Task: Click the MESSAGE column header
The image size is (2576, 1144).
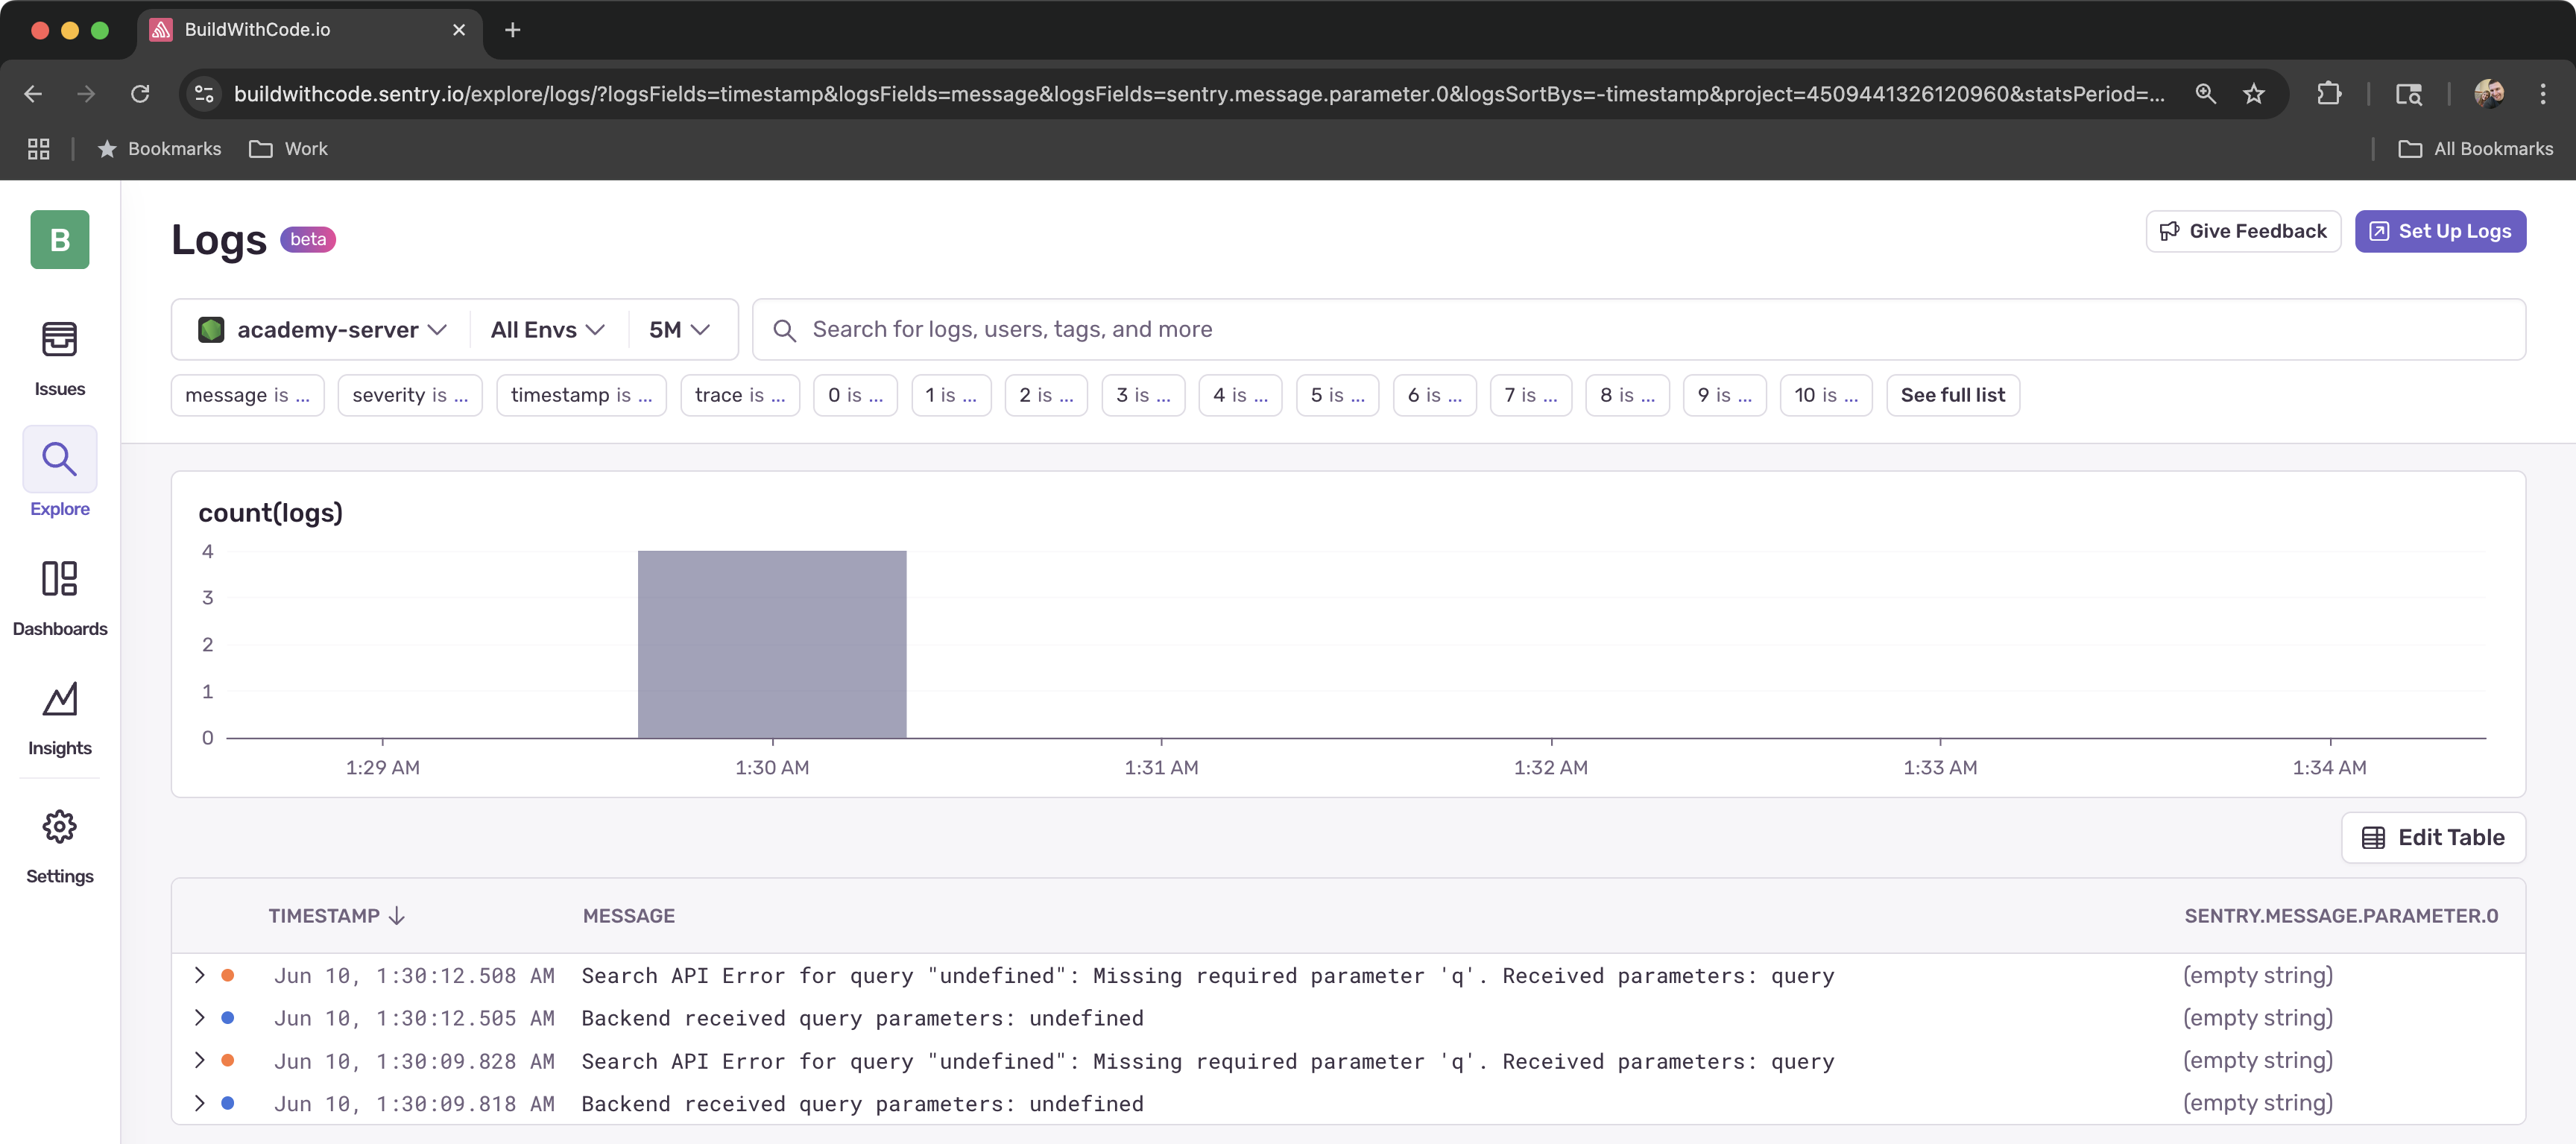Action: pos(628,916)
